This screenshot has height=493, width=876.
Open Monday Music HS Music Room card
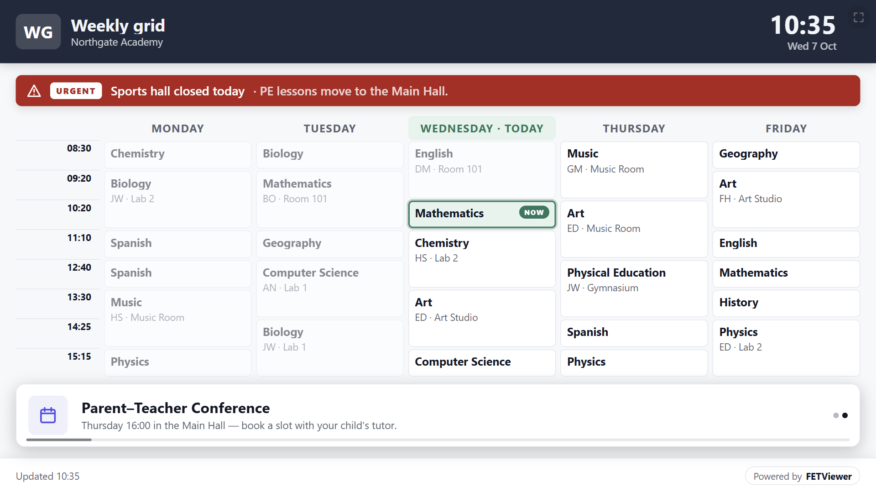click(177, 318)
